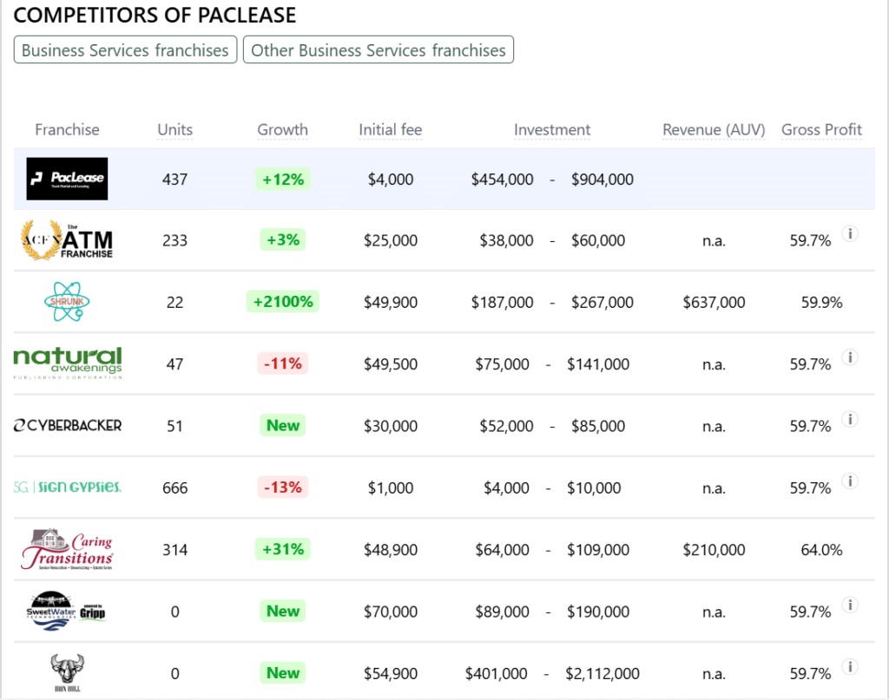Open the PacLease franchise logo

tap(67, 179)
